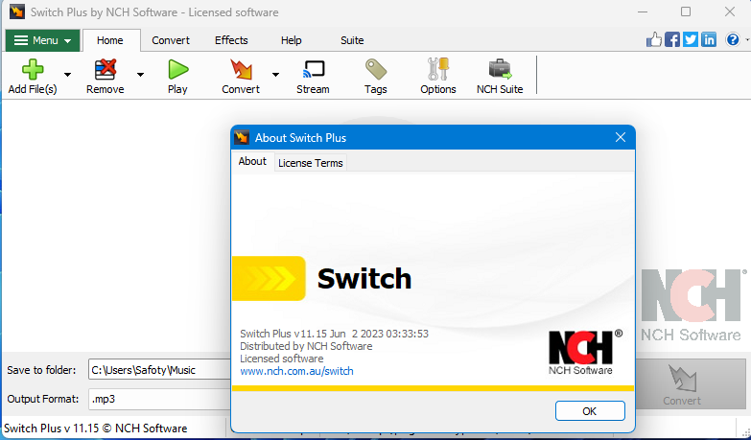Open the Tags editor icon

click(x=375, y=69)
